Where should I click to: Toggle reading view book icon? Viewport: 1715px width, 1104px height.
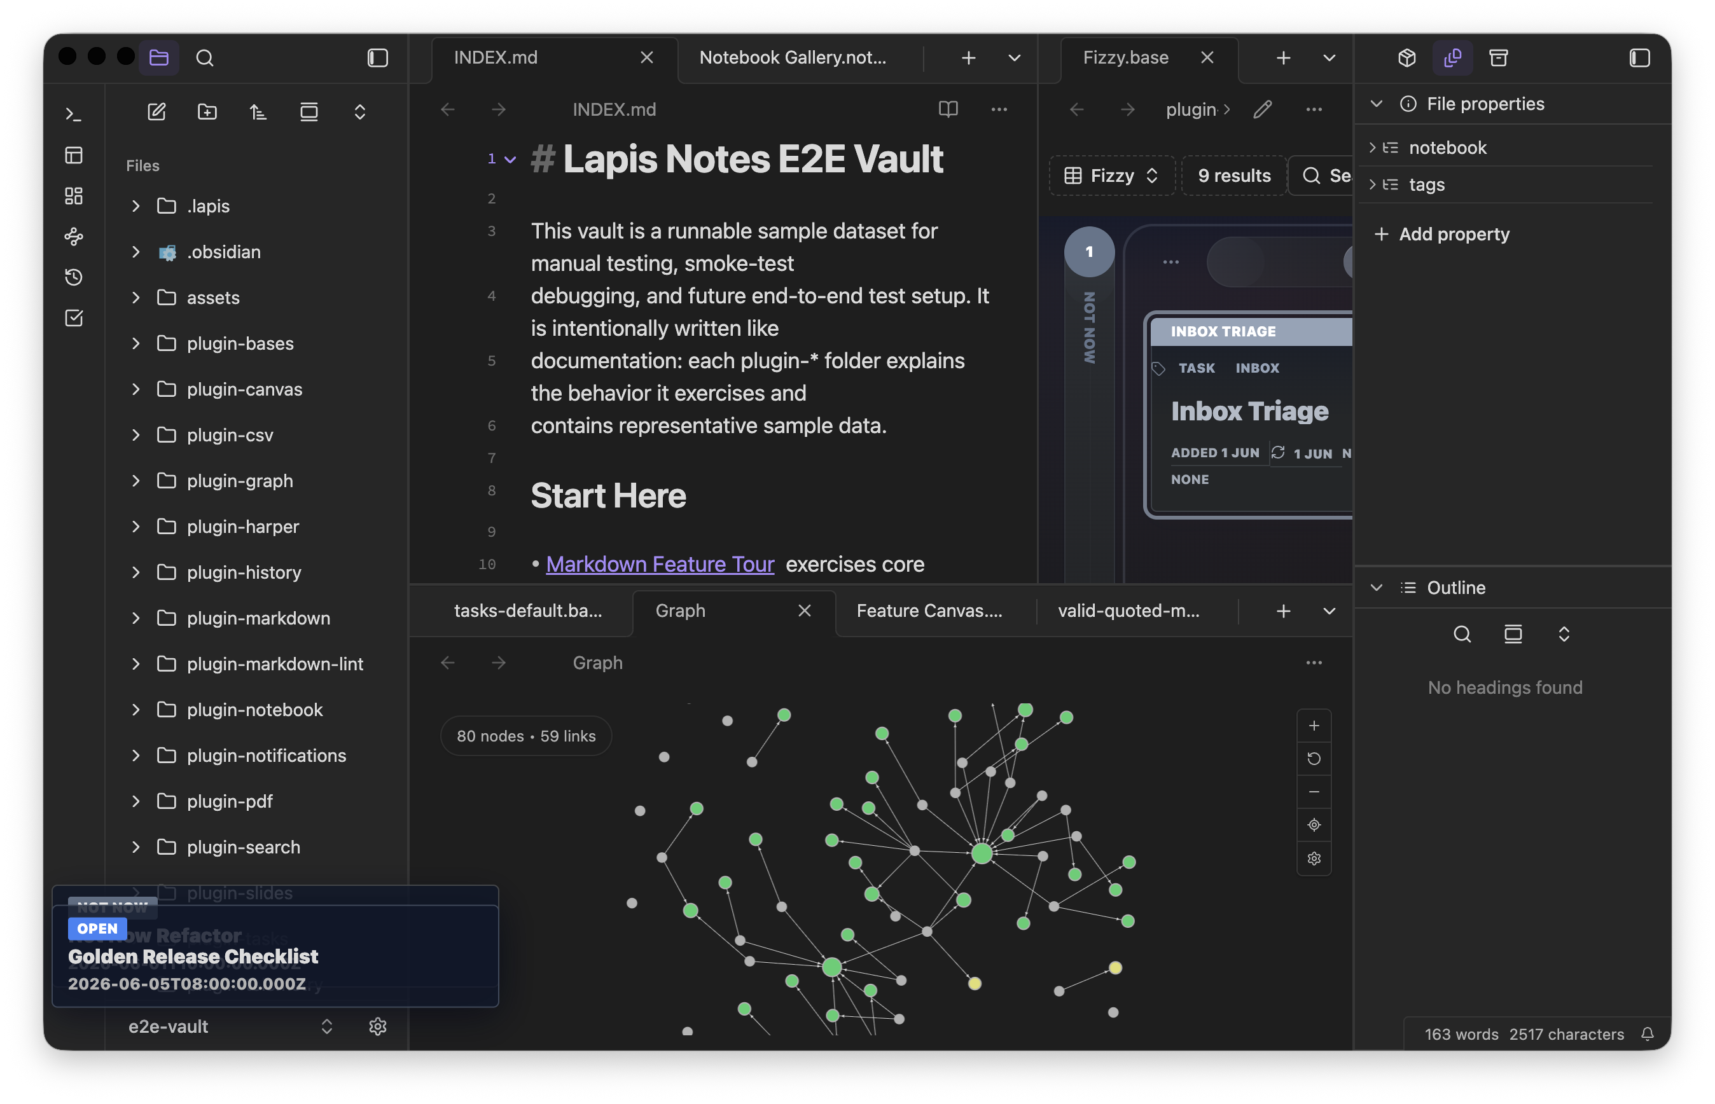click(x=948, y=109)
